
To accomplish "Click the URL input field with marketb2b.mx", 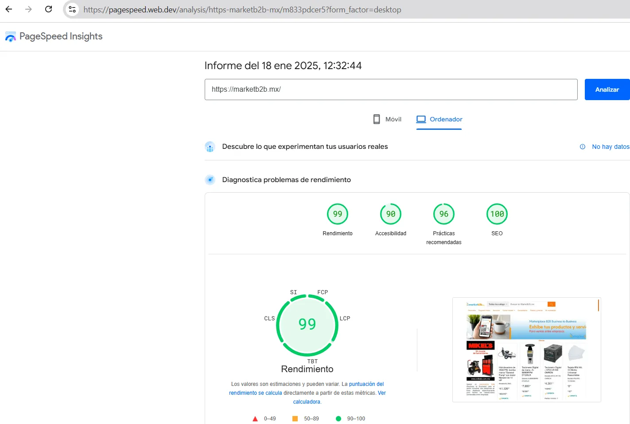I will point(391,89).
